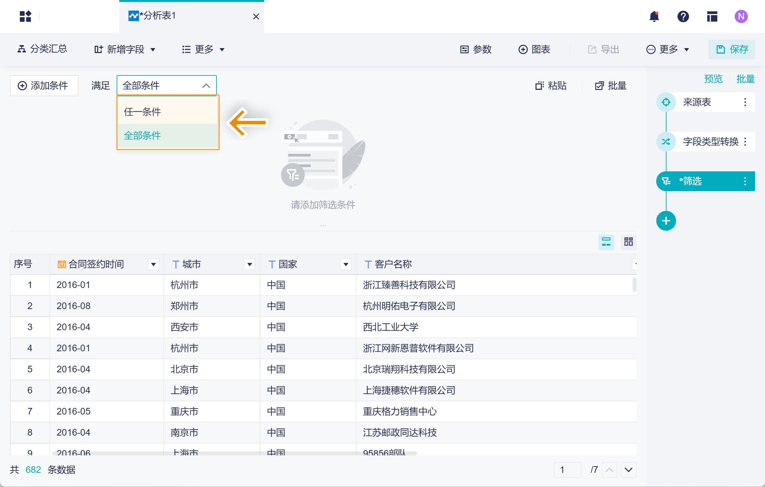765x487 pixels.
Task: Open the app grid home icon
Action: [x=25, y=16]
